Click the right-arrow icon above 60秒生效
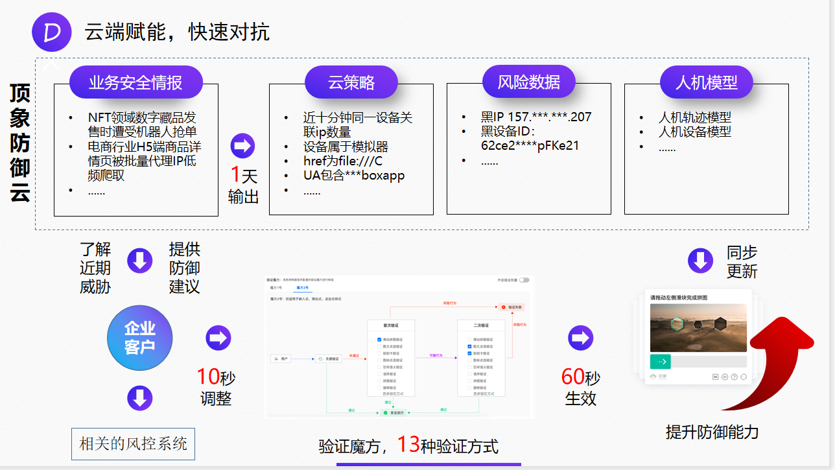The width and height of the screenshot is (835, 470). coord(581,338)
